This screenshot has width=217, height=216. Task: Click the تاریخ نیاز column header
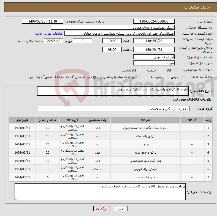22,120
